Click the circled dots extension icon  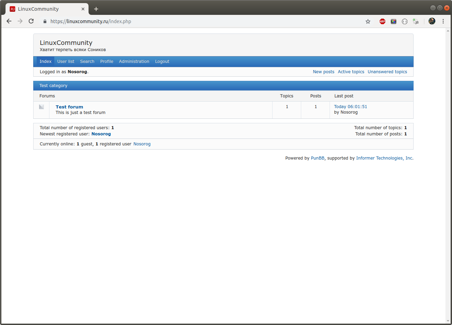(404, 21)
